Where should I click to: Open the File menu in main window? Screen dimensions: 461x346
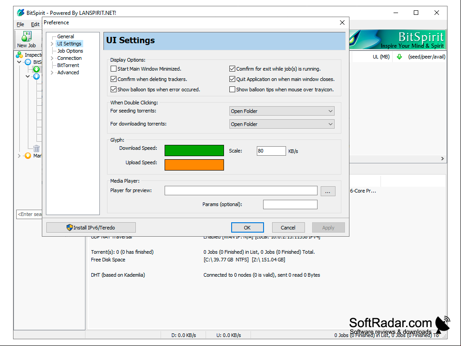tap(20, 24)
